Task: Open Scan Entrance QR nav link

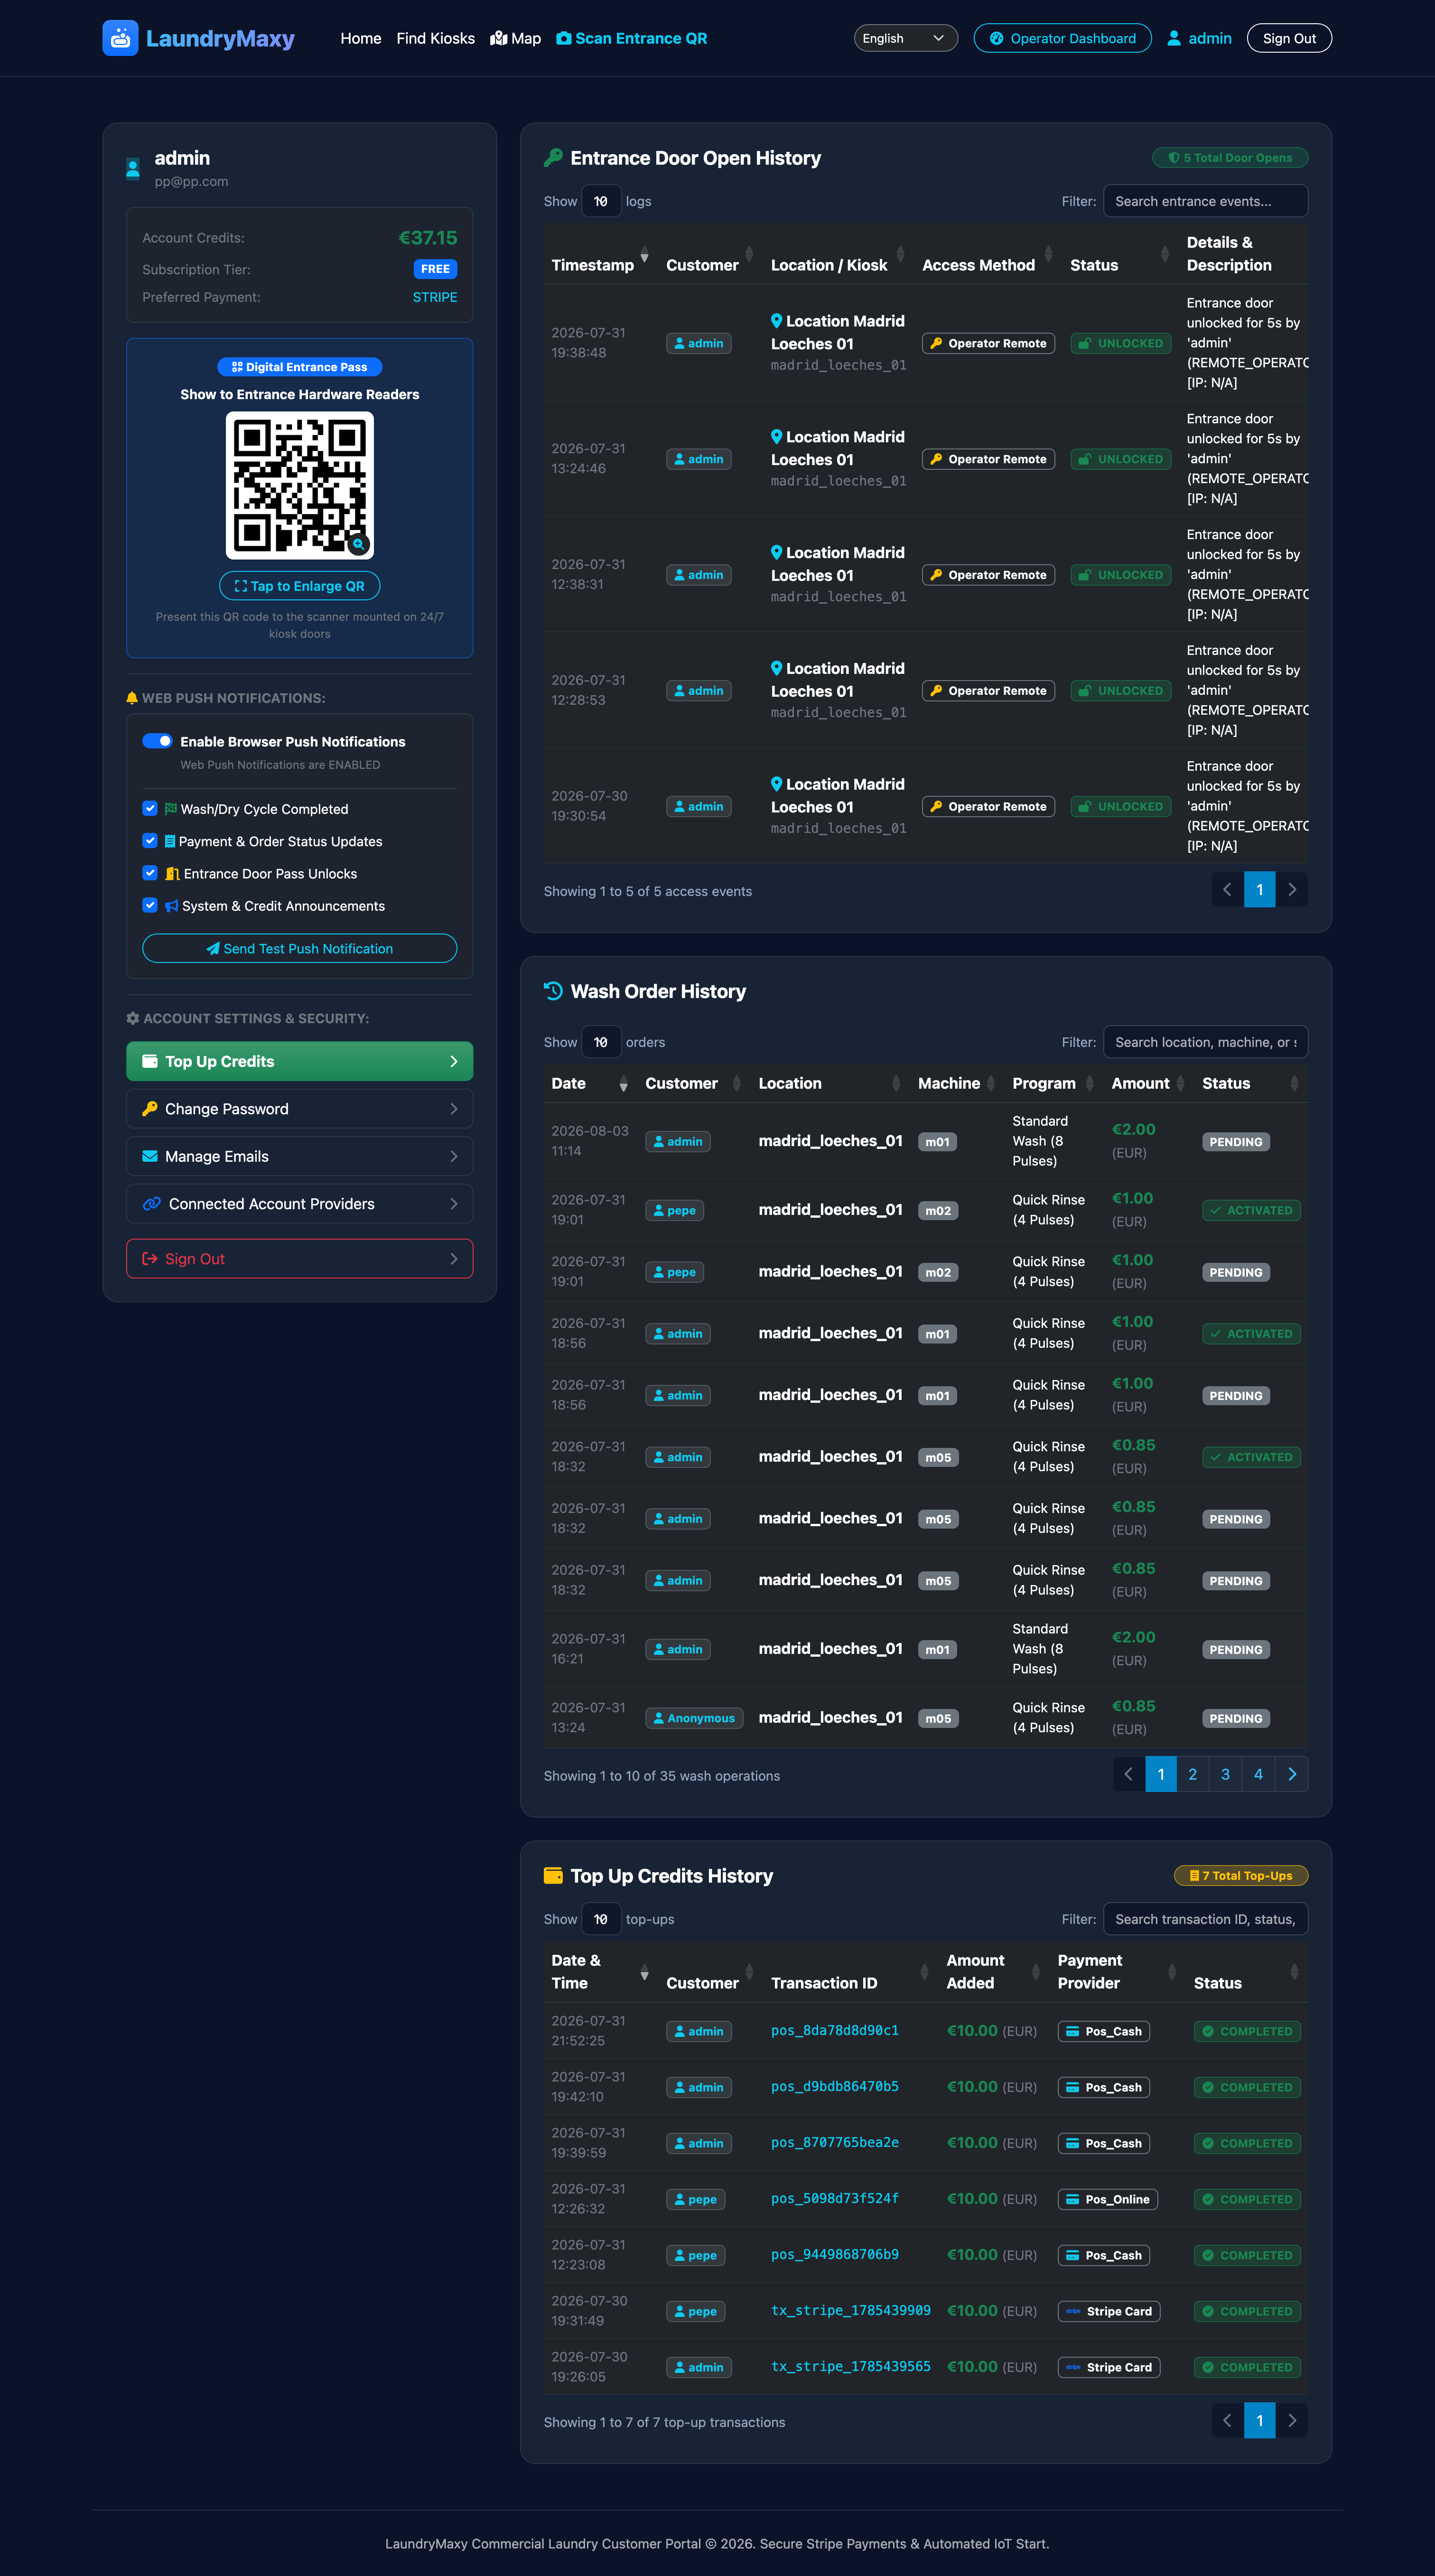Action: pyautogui.click(x=632, y=38)
